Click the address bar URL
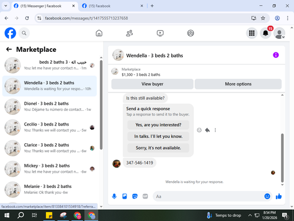The width and height of the screenshot is (294, 221). (x=86, y=18)
